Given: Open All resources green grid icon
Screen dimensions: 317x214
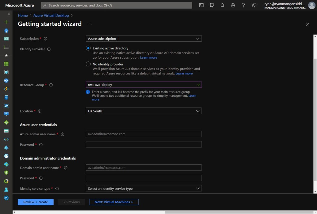Looking at the screenshot, I should (x=6, y=64).
